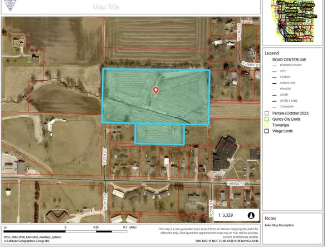Image resolution: width=332 pixels, height=248 pixels.
Task: Click the W 5TH ST label near the scale box
Action: tap(211, 209)
